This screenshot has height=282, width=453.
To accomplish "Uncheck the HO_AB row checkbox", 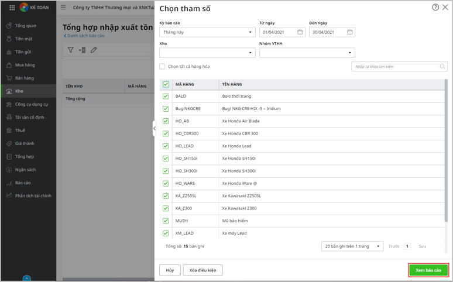I will pyautogui.click(x=166, y=121).
